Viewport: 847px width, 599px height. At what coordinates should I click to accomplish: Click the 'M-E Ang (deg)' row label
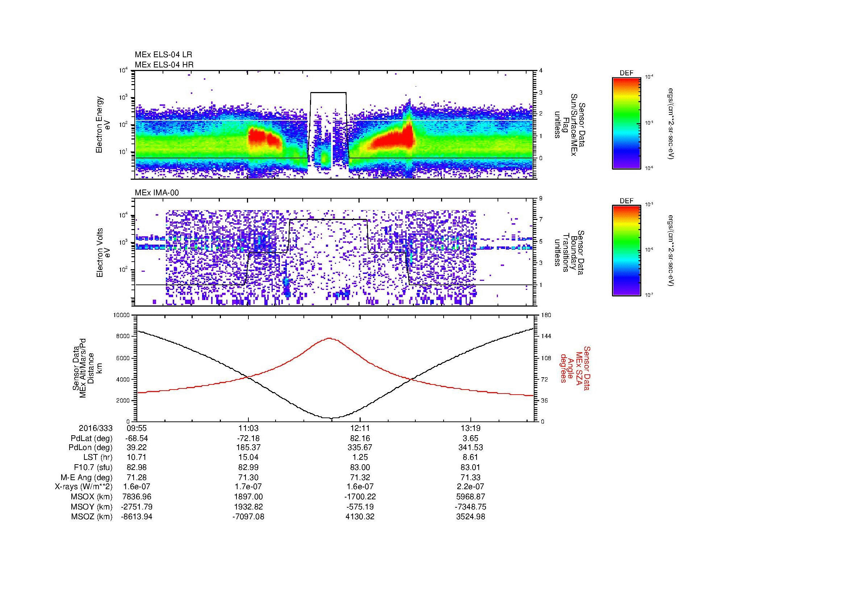[87, 477]
